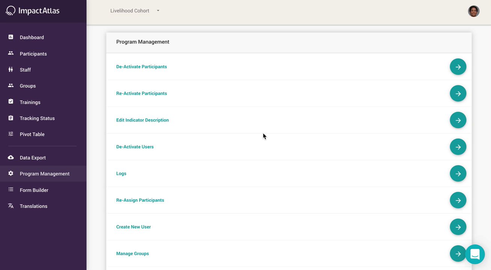Viewport: 491px width, 270px height.
Task: Click the ImpactAtlas logo
Action: click(x=33, y=11)
